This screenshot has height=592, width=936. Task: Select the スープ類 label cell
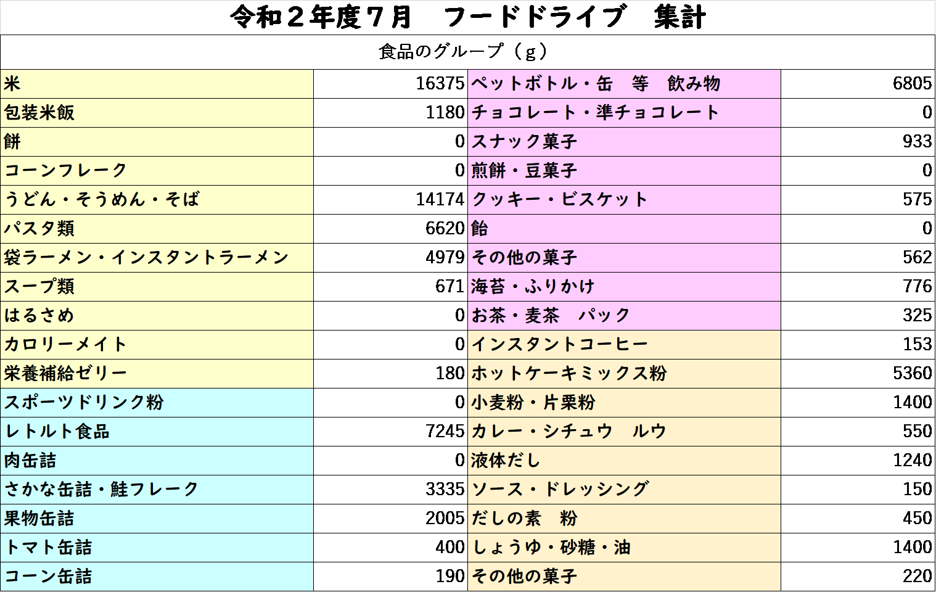coord(157,287)
